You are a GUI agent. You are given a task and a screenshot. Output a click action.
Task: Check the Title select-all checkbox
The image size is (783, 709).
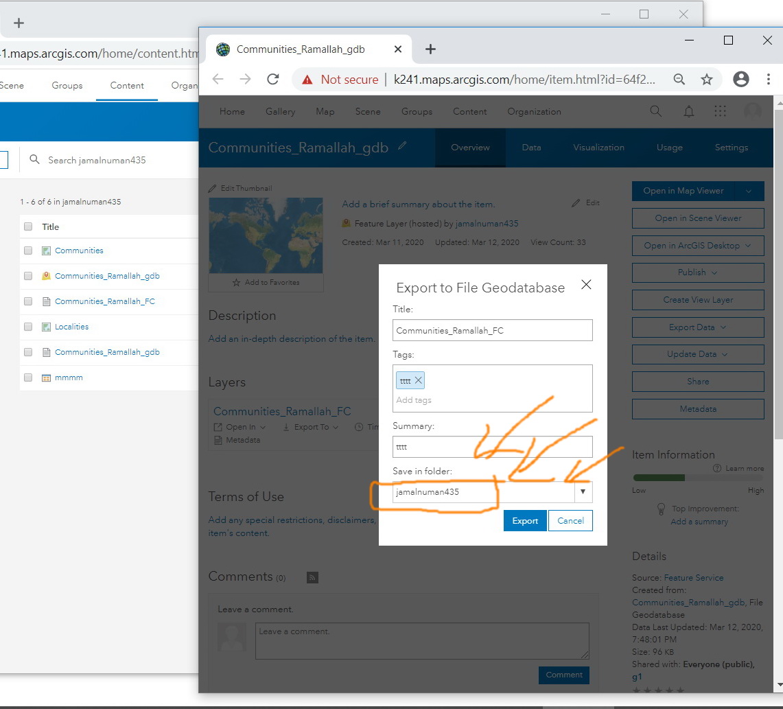pyautogui.click(x=28, y=226)
